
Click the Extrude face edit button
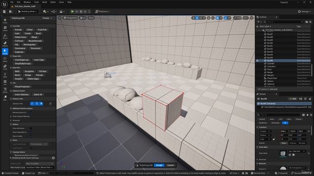coord(18,29)
